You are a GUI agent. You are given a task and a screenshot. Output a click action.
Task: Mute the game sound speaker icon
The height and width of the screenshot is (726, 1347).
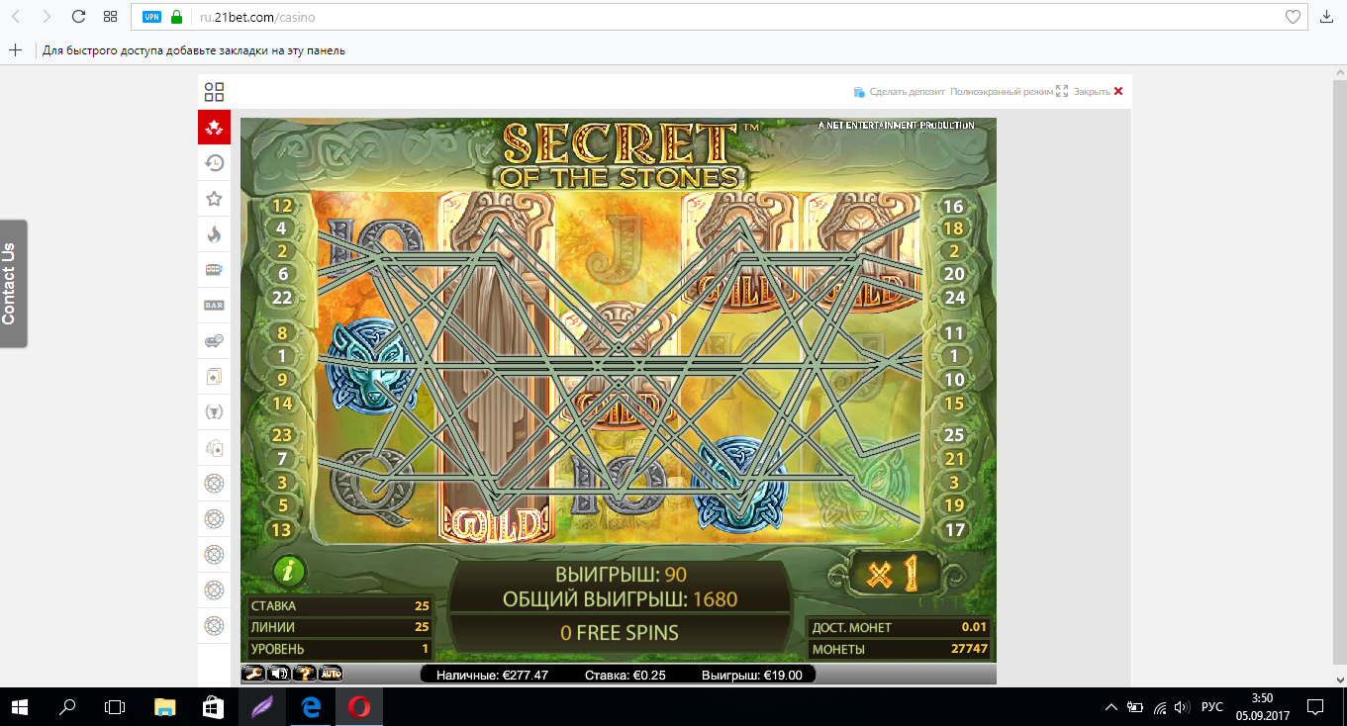(279, 674)
